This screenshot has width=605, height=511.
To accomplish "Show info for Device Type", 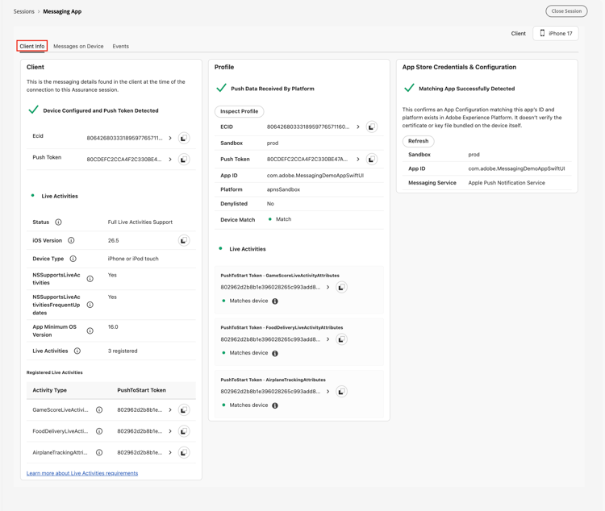I will click(73, 259).
